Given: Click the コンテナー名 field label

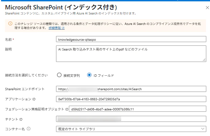Looking at the screenshot, I should tap(15, 129).
